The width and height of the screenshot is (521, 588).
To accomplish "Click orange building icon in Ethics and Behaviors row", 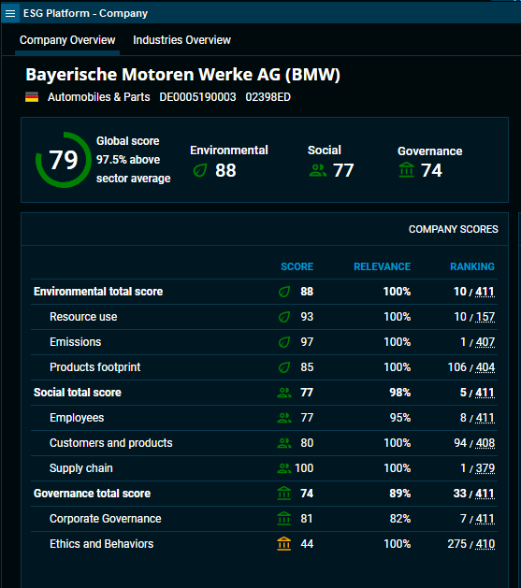I will coord(284,543).
